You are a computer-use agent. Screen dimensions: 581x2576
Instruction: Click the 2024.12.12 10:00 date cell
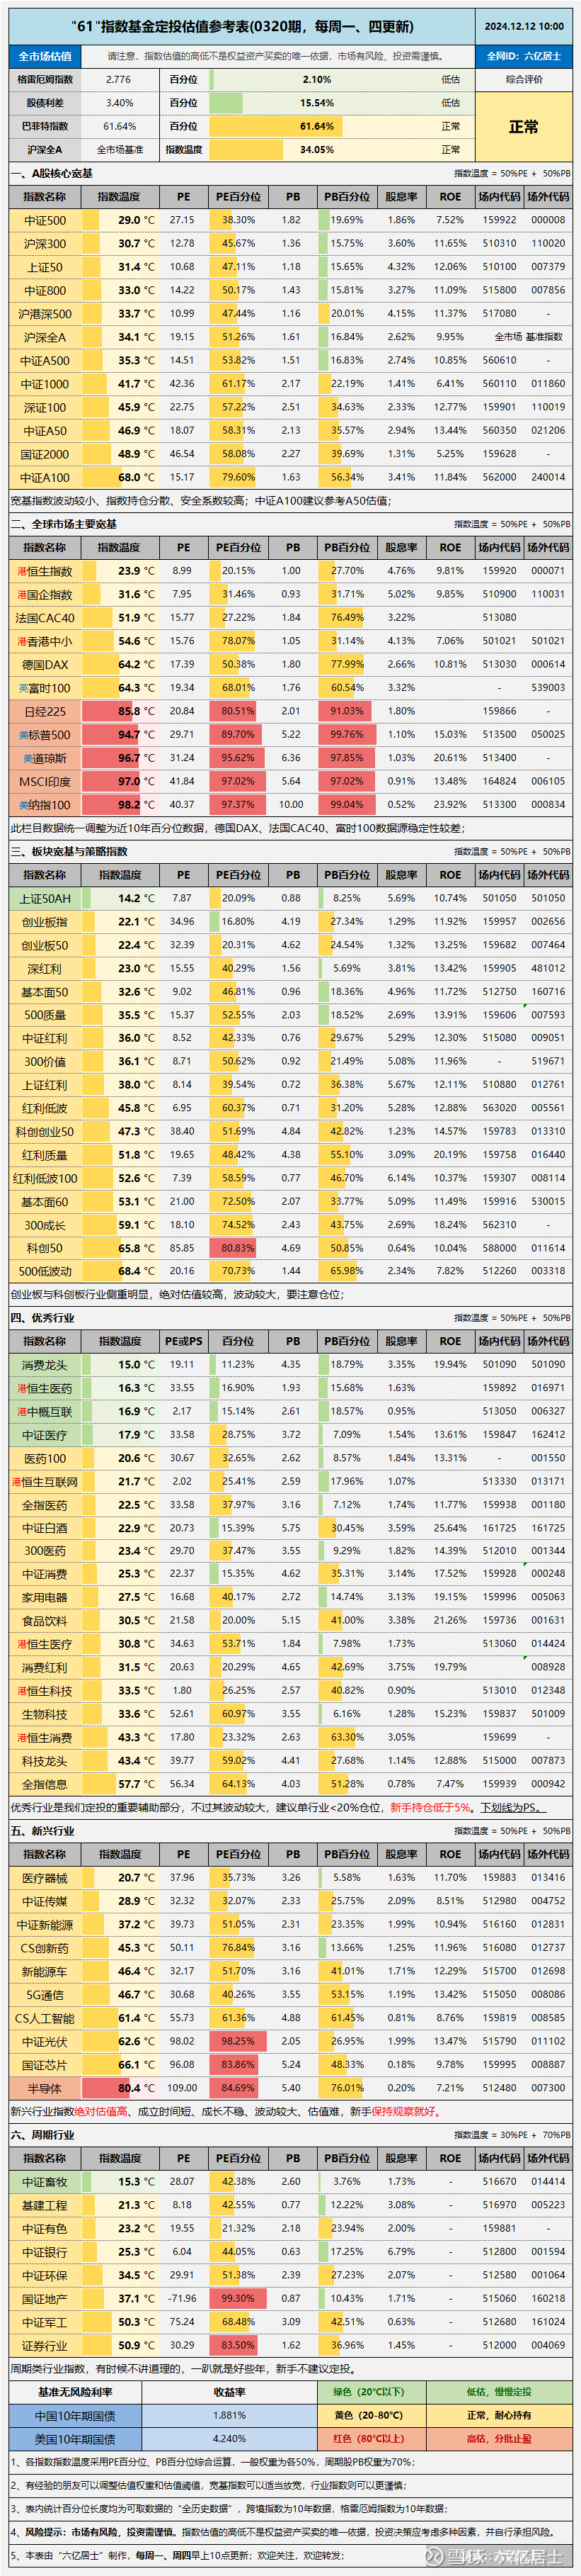(x=523, y=26)
